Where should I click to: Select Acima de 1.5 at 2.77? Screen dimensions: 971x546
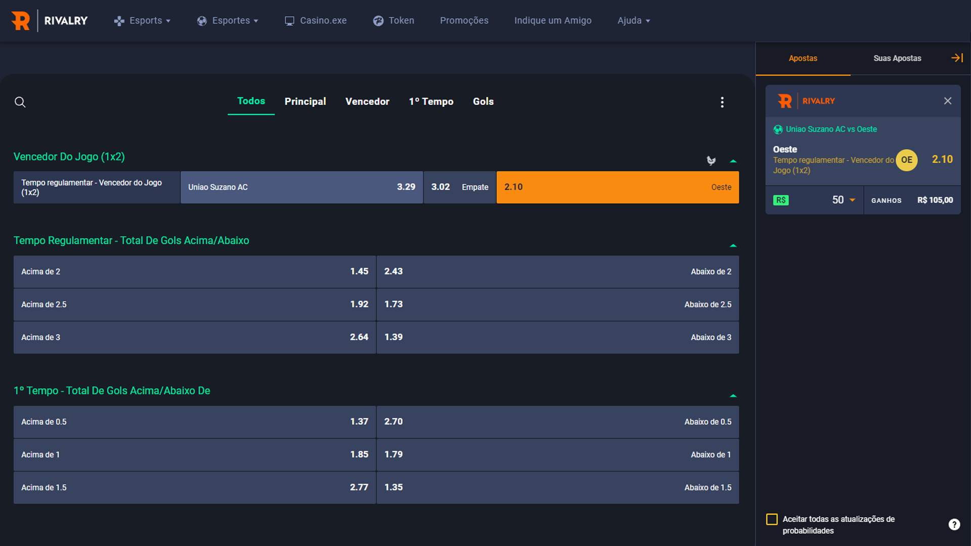coord(195,487)
